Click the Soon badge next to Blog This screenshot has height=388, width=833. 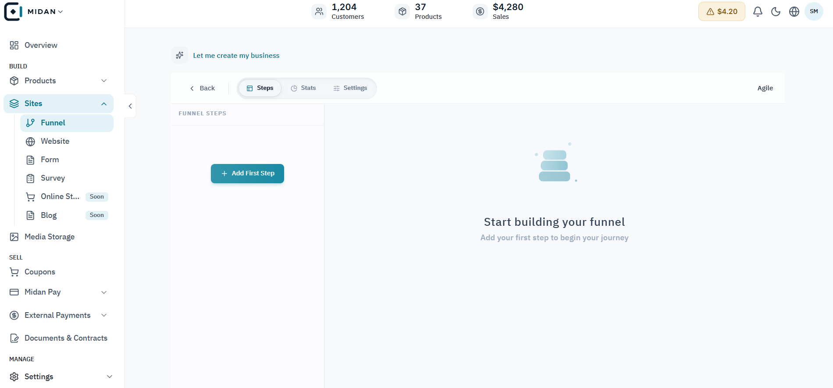click(97, 215)
